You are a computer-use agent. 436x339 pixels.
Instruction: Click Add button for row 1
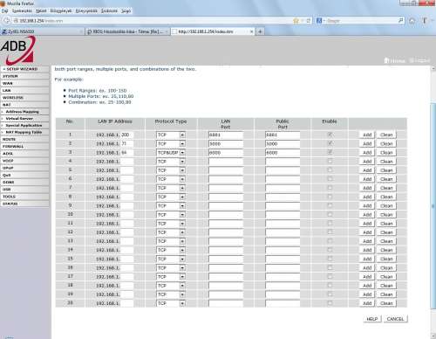pos(367,135)
